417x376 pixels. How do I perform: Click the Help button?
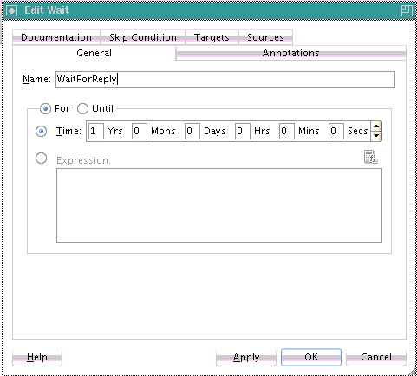coord(37,357)
